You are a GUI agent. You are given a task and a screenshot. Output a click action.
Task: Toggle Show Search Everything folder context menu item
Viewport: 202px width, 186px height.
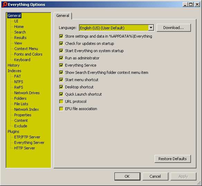tap(61, 72)
